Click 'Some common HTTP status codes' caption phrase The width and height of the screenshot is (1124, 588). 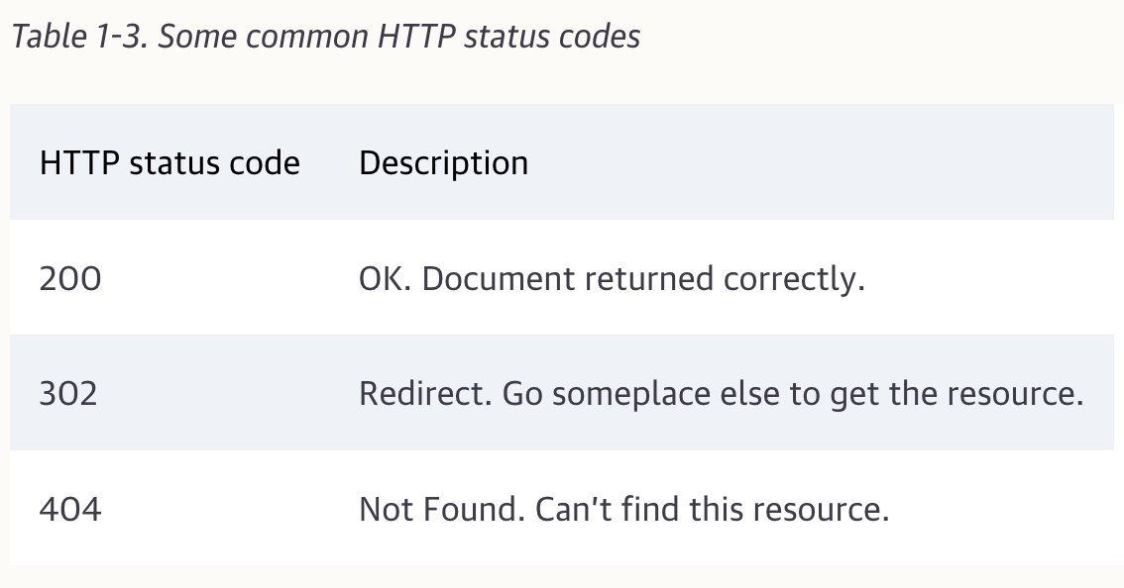399,38
